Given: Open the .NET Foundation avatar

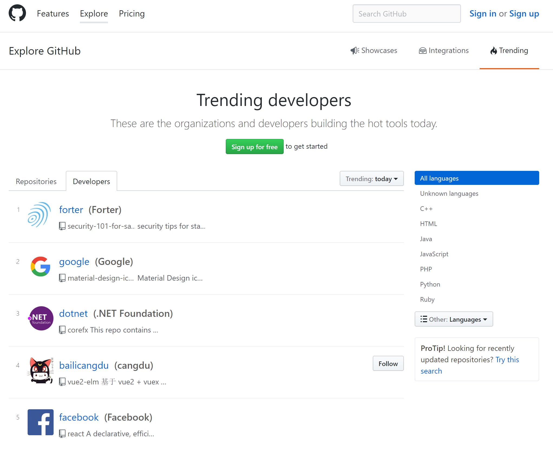Looking at the screenshot, I should click(40, 318).
